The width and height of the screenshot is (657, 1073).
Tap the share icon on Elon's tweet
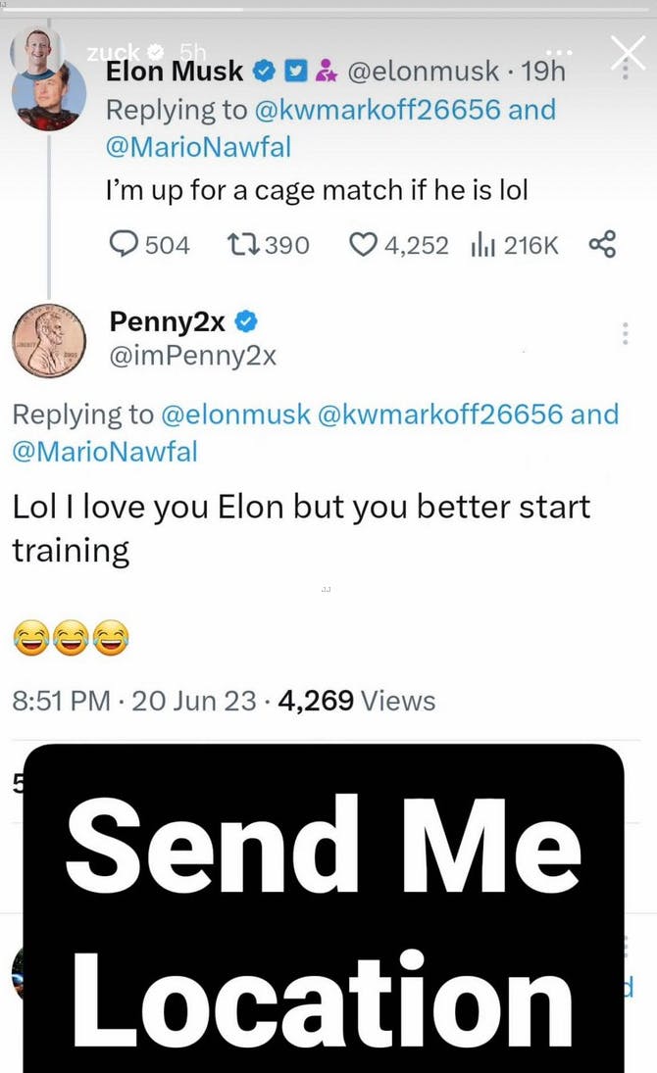point(602,244)
